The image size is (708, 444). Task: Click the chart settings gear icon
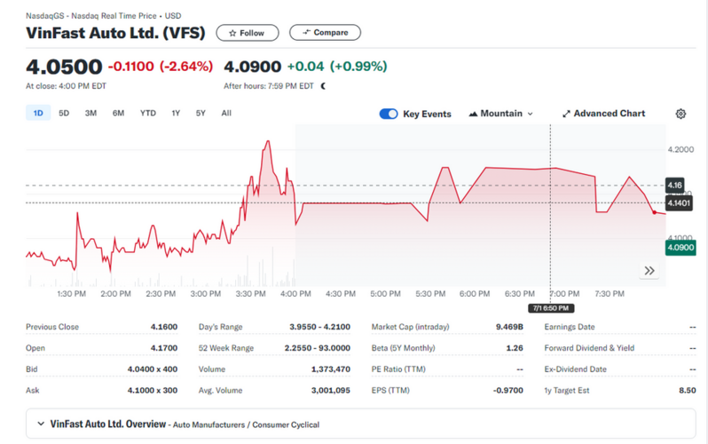680,114
